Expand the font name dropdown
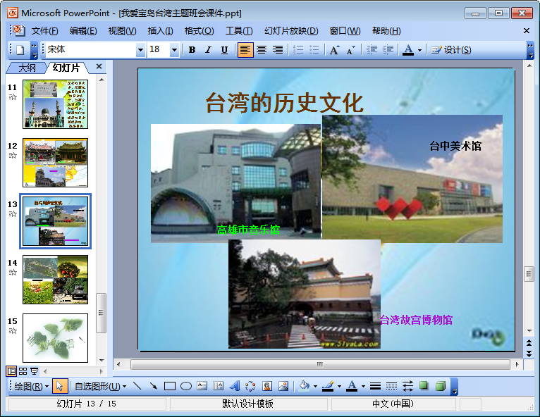540x417 pixels. (140, 50)
